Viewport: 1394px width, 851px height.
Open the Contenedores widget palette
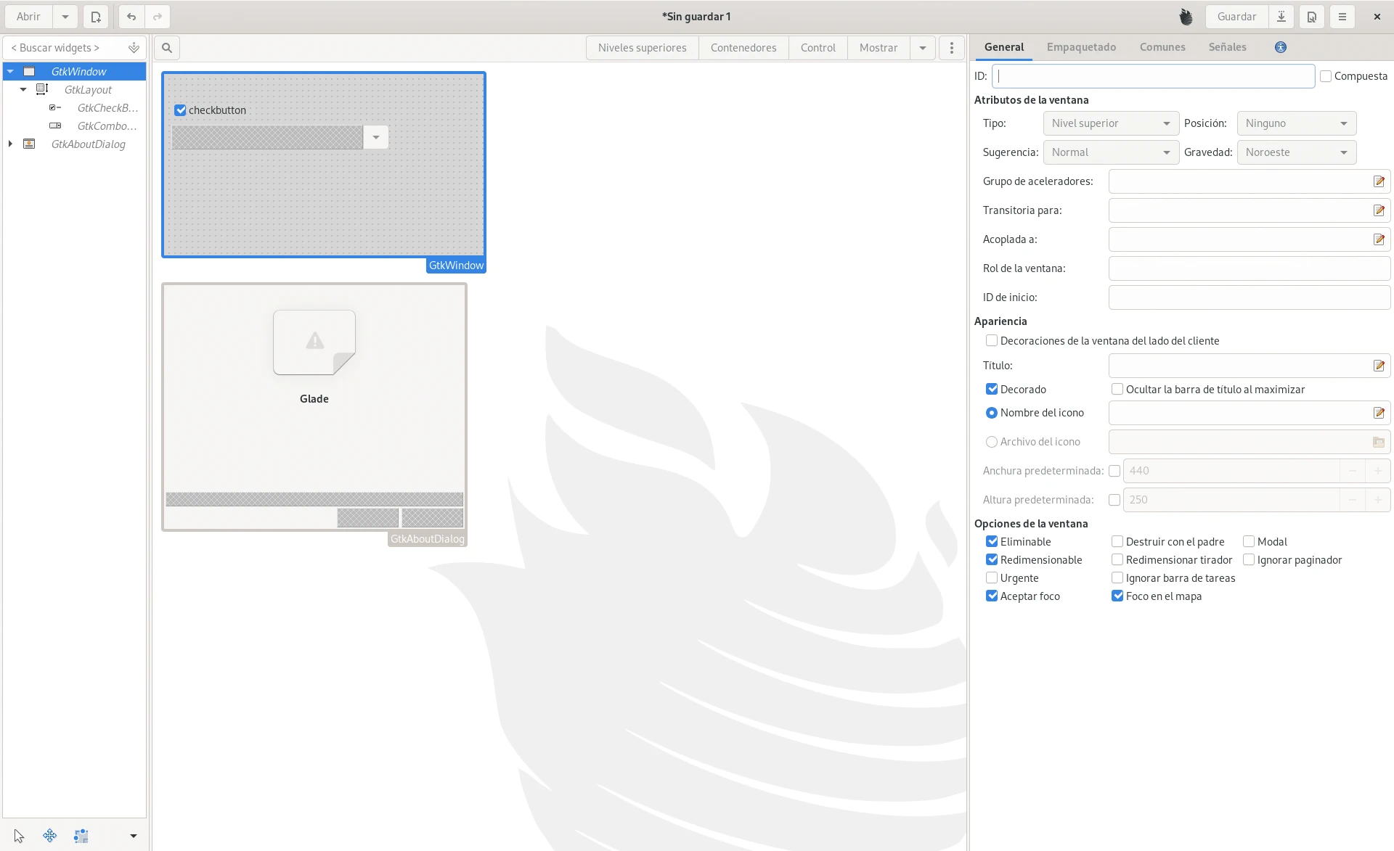click(743, 48)
